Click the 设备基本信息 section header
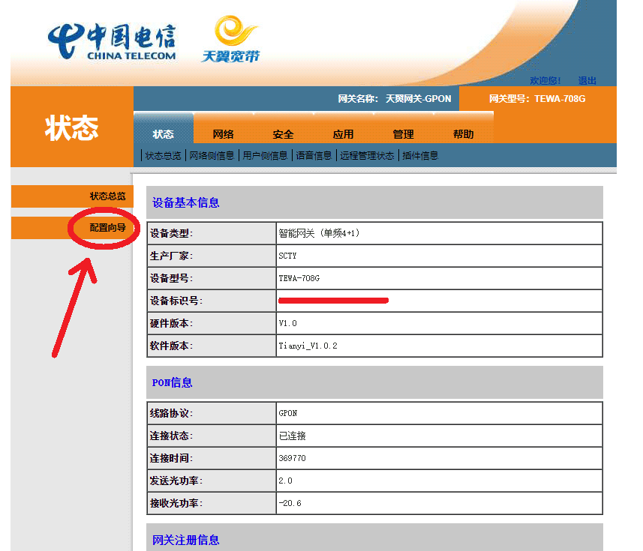 coord(186,203)
